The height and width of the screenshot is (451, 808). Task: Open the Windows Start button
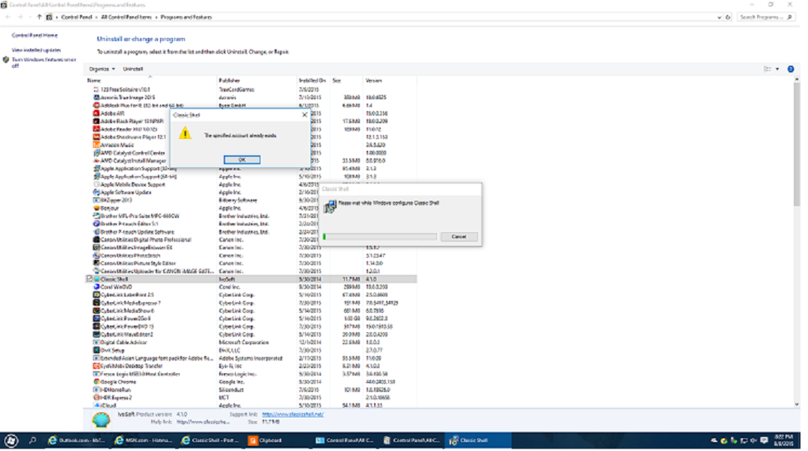tap(10, 441)
